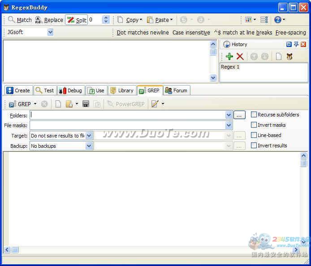Switch to Replace mode
Screen dimensions: 311x266
click(49, 20)
